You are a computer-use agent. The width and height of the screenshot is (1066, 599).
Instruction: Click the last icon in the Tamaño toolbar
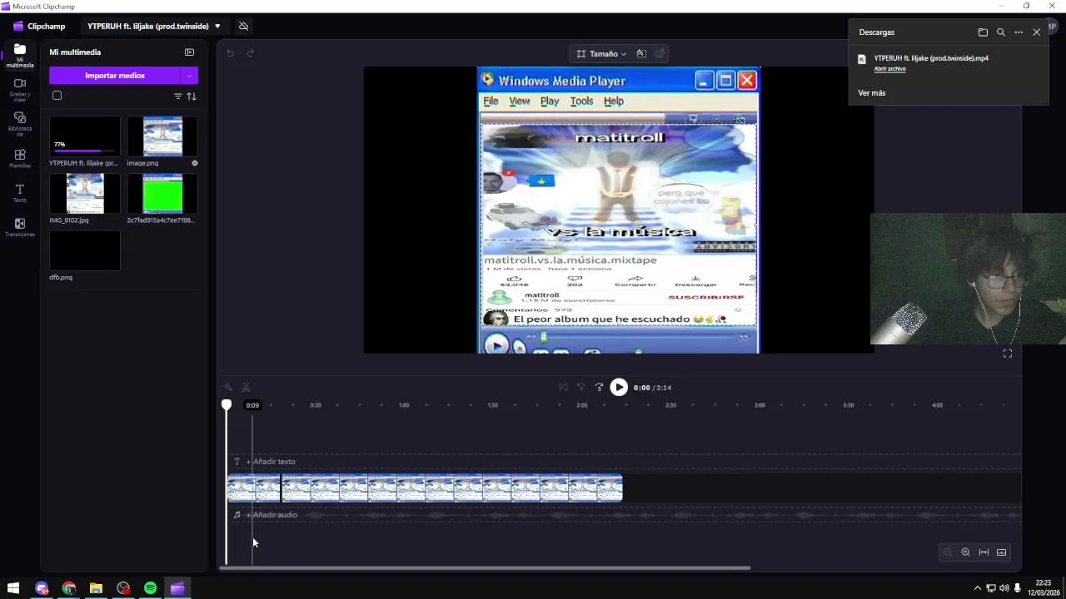pyautogui.click(x=660, y=54)
